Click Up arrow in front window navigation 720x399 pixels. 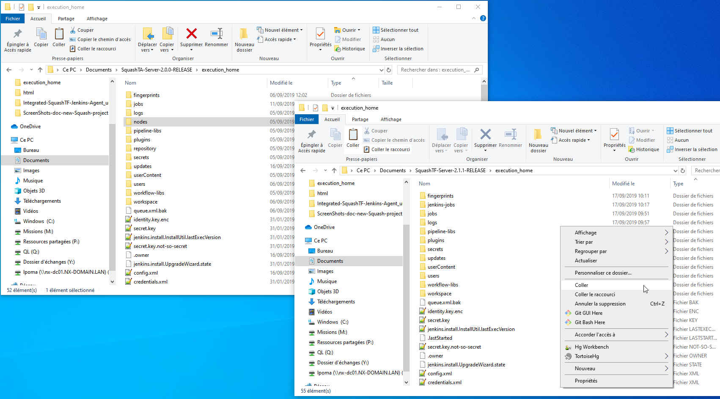tap(334, 171)
